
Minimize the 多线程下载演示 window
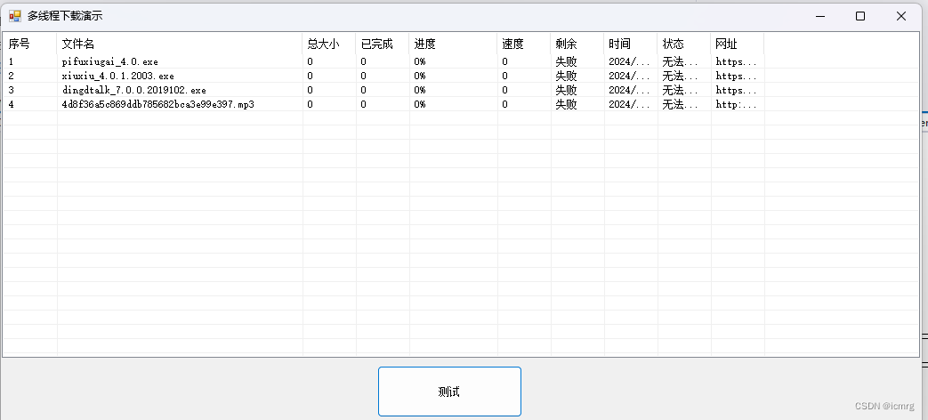point(820,16)
